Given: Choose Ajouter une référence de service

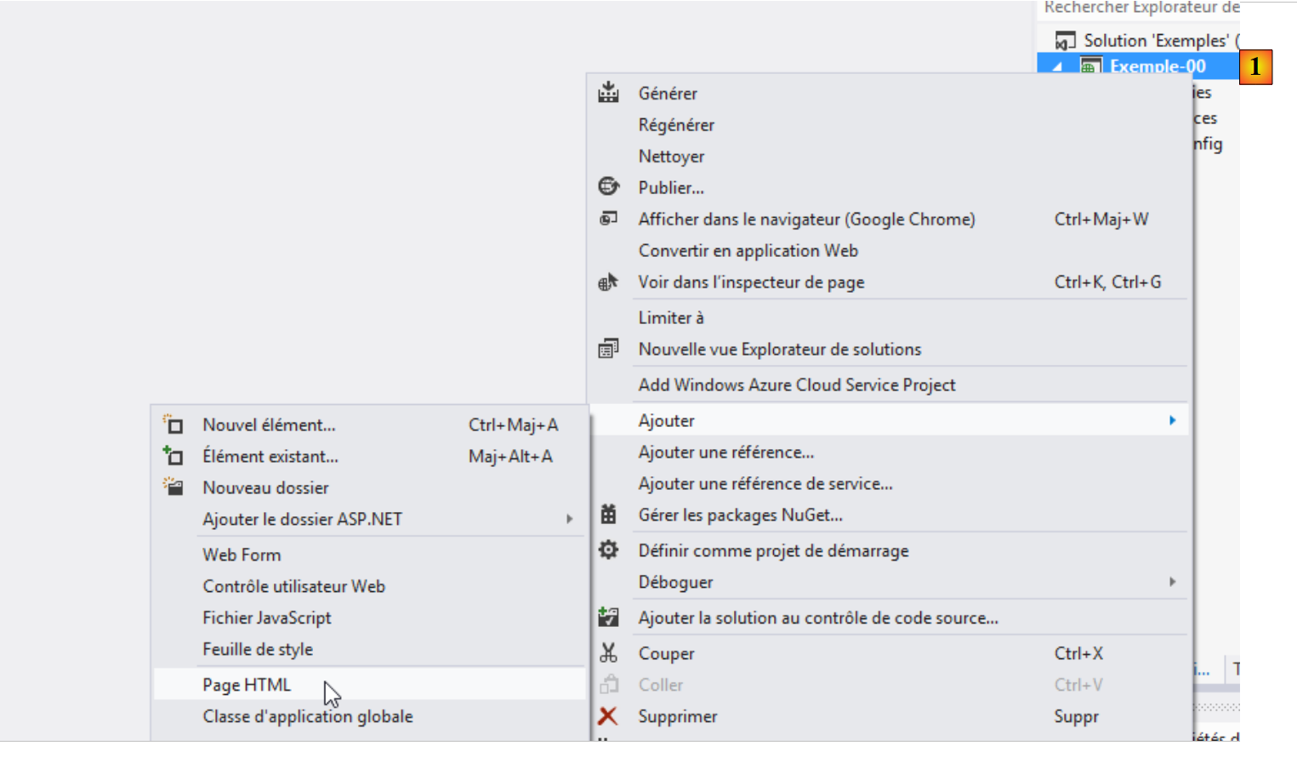Looking at the screenshot, I should tap(765, 484).
